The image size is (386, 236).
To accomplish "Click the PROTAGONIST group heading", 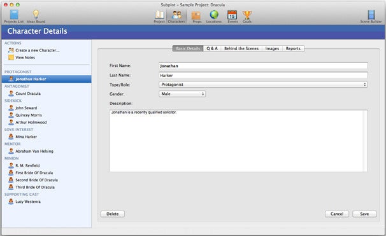I will [18, 72].
